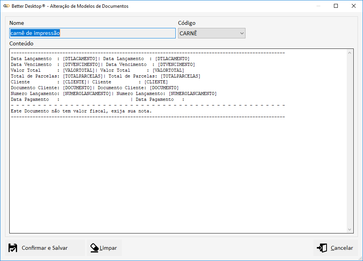Expand the Código dropdown arrow
This screenshot has width=363, height=261.
(x=242, y=33)
